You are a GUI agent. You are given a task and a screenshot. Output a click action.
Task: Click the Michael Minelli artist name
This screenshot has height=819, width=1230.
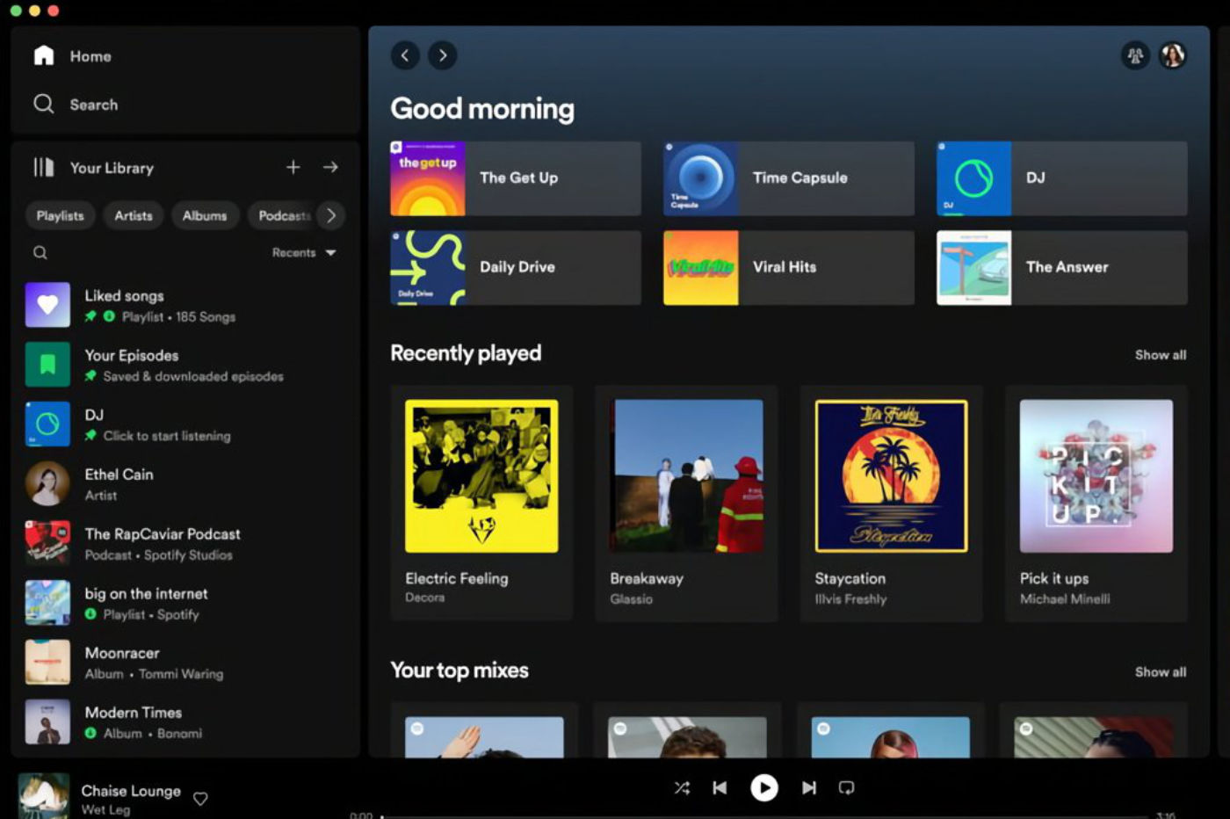click(1065, 599)
